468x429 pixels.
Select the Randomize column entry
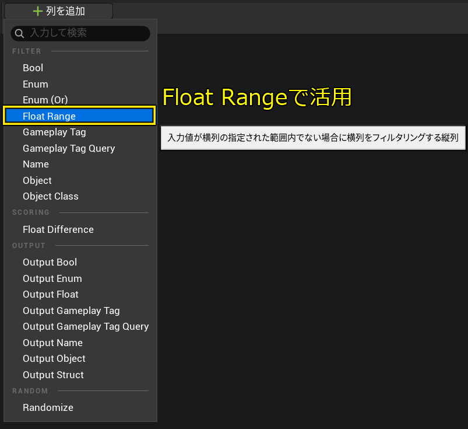[80, 407]
